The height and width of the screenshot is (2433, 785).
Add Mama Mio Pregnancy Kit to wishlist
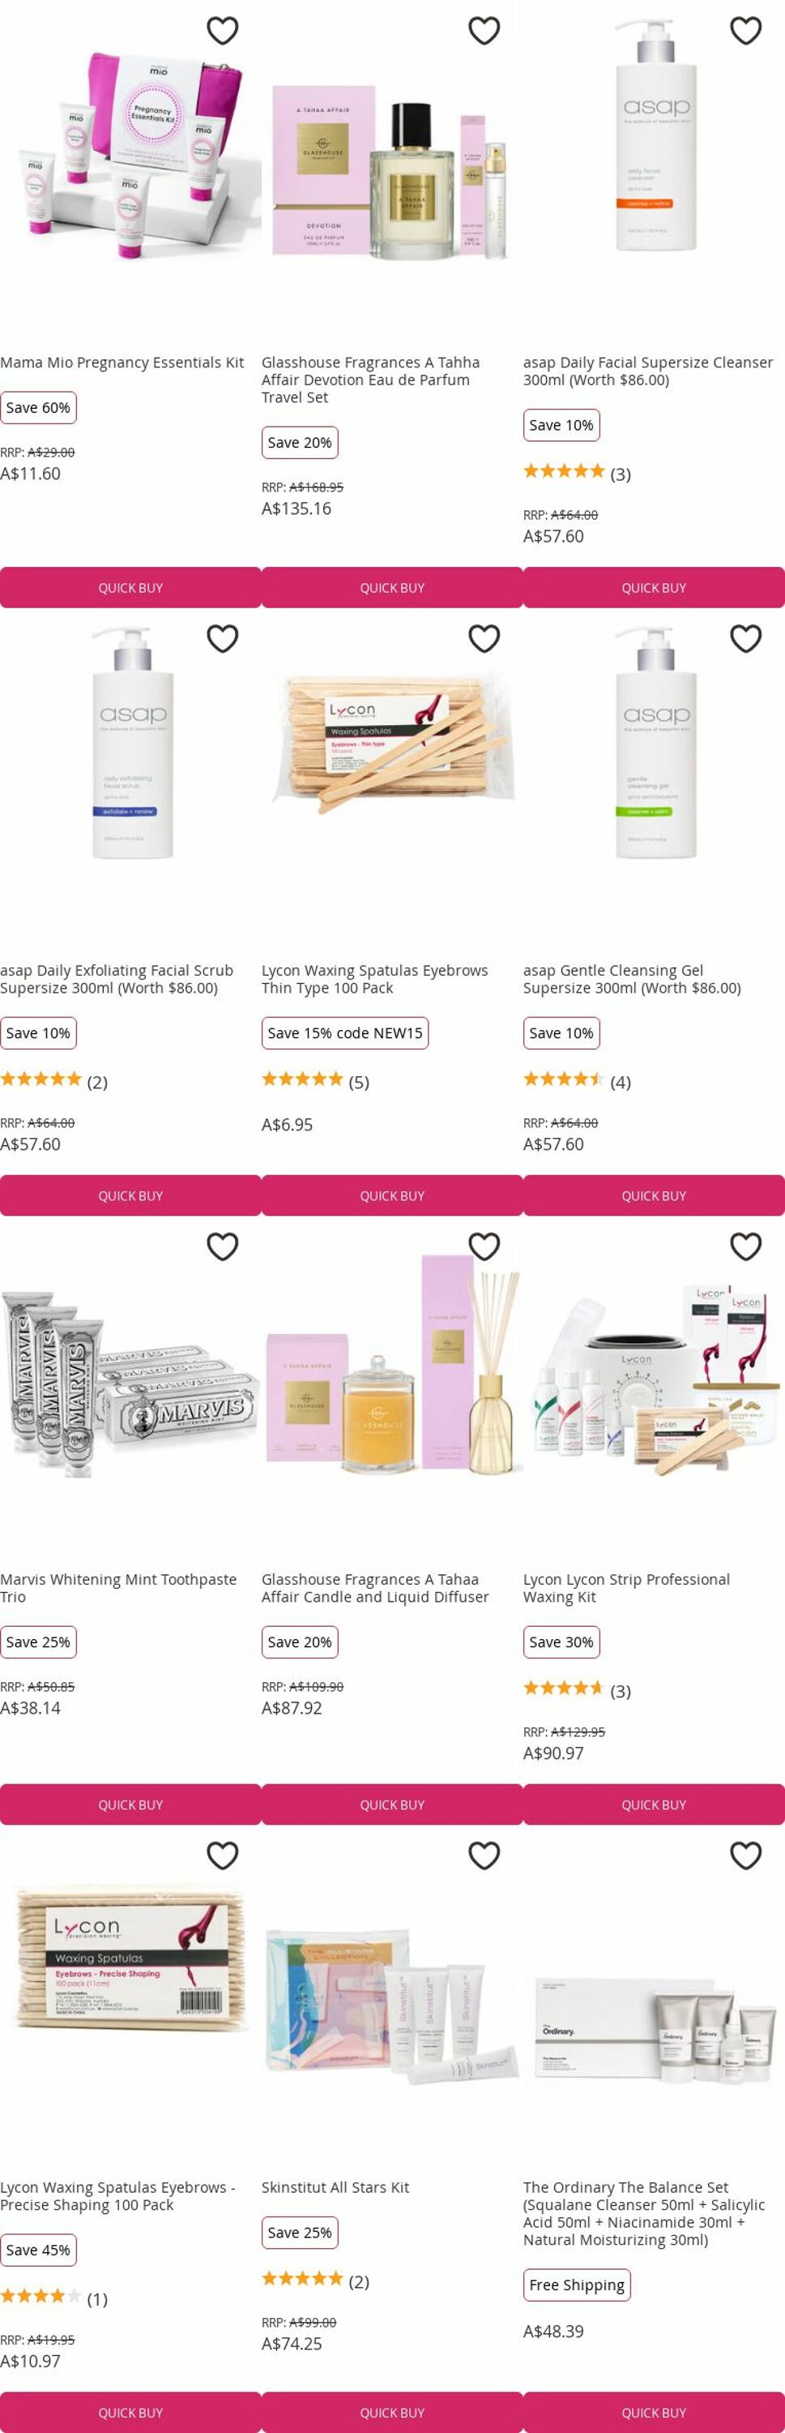[223, 31]
